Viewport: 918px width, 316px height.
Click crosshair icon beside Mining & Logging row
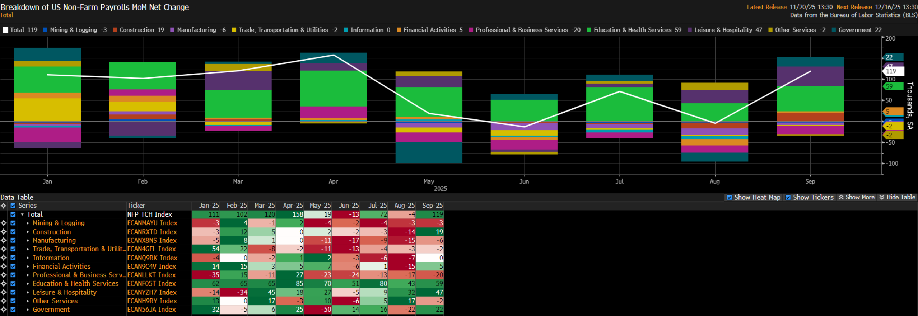coord(4,223)
